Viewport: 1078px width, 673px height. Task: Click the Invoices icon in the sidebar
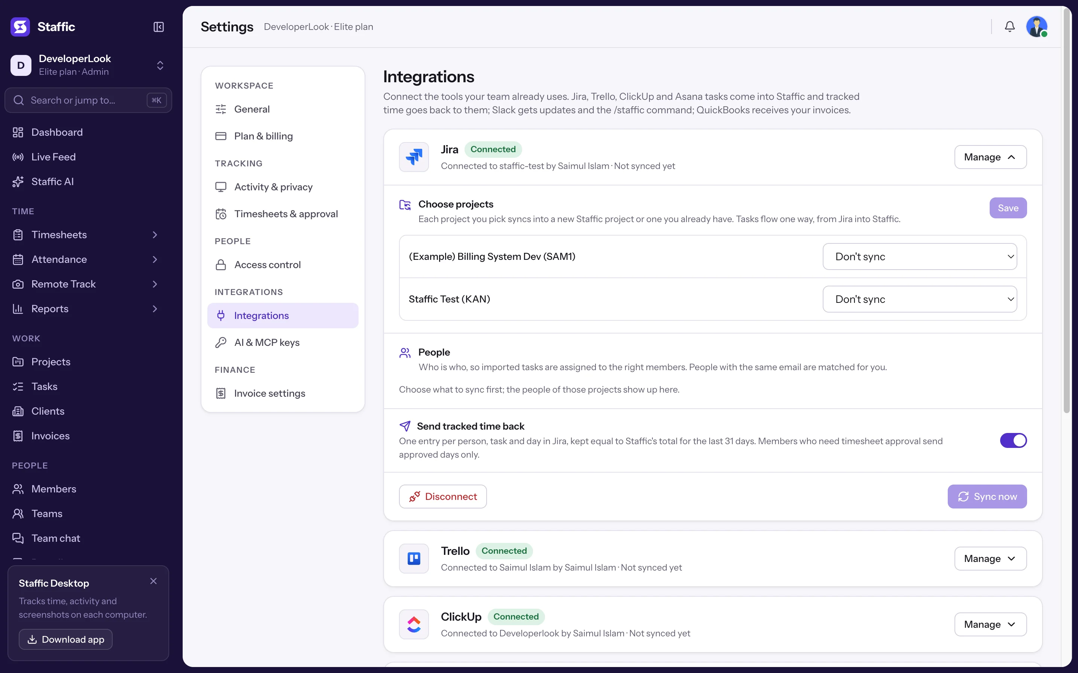18,436
